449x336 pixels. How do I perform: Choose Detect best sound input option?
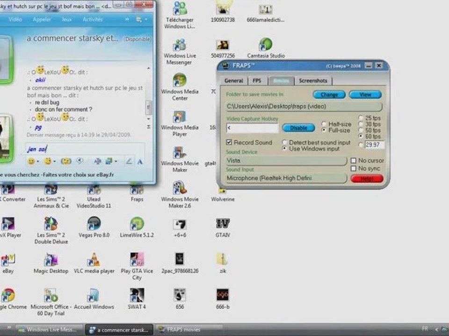284,142
